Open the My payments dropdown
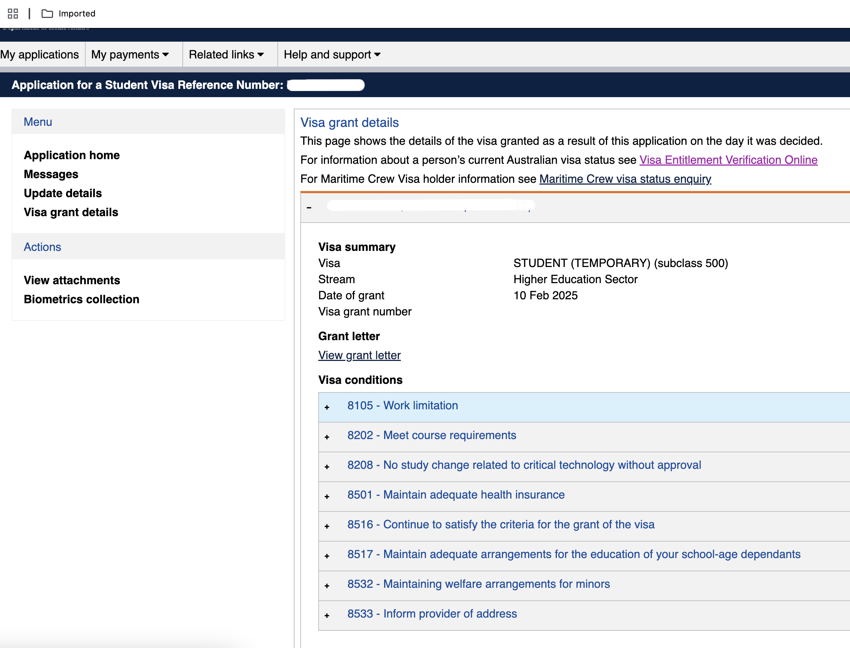Screen dimensions: 850x648 click(130, 54)
